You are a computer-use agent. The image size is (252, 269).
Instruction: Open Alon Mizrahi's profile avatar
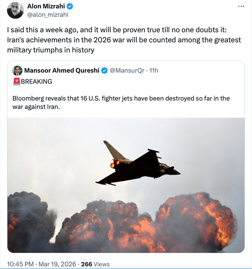tap(15, 11)
